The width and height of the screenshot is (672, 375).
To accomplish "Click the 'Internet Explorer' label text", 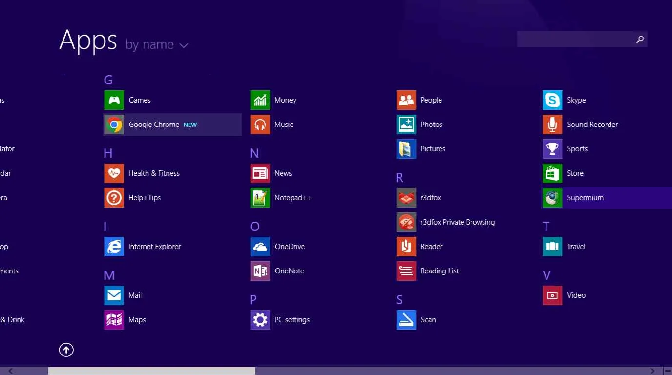I will (x=154, y=247).
